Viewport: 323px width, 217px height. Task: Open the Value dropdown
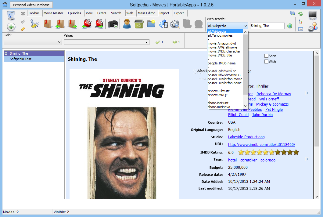[x=106, y=42]
